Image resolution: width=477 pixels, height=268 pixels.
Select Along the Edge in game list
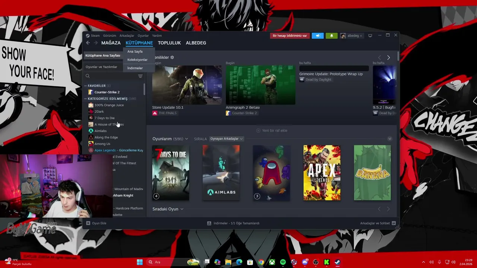(106, 137)
